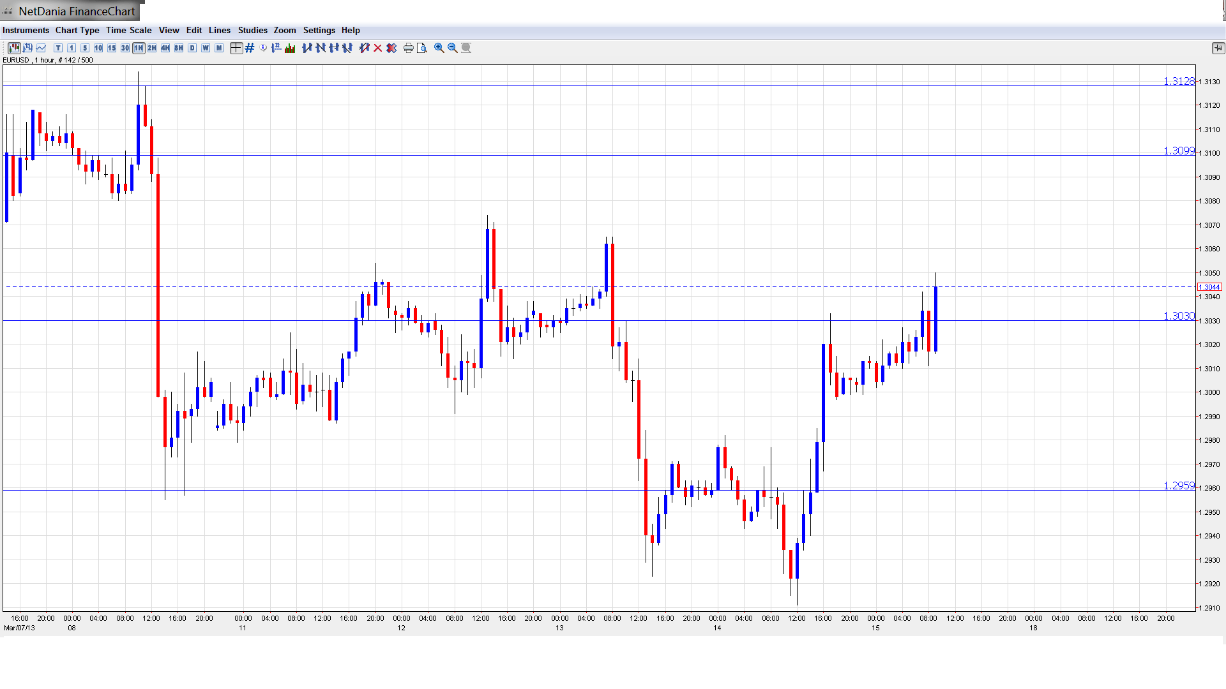Screen dimensions: 1226x689
Task: Click the print chart icon
Action: click(x=409, y=48)
